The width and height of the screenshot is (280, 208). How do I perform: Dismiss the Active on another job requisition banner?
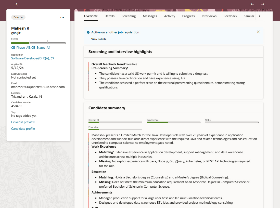[258, 32]
